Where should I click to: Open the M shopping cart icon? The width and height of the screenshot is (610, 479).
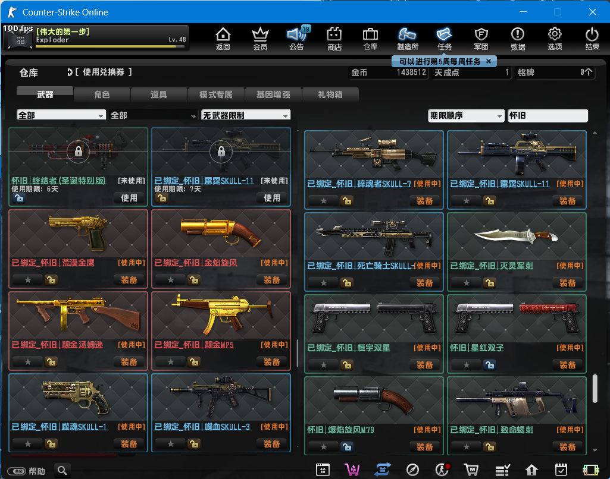coord(471,470)
